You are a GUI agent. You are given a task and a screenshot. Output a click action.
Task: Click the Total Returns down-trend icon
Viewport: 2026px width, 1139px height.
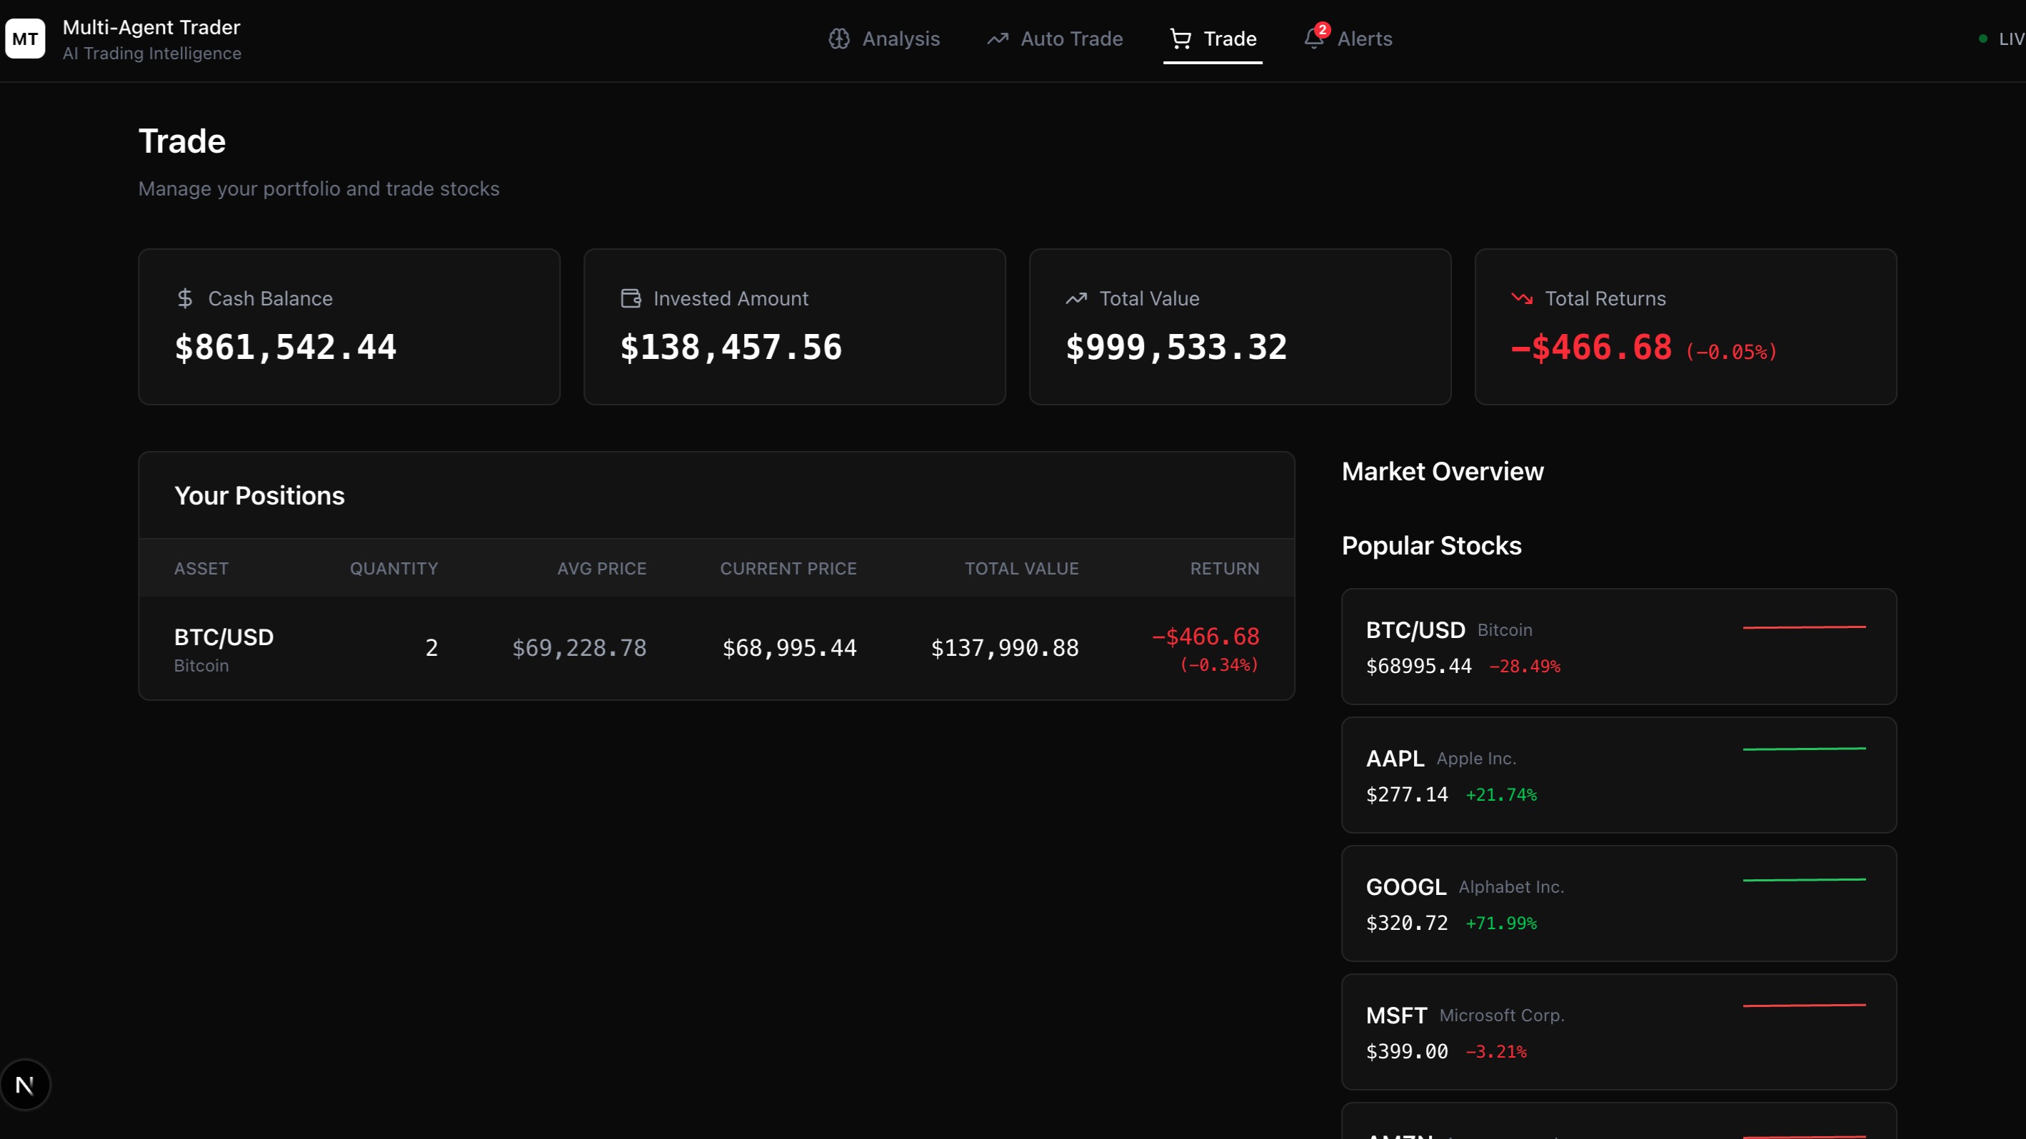click(x=1522, y=299)
